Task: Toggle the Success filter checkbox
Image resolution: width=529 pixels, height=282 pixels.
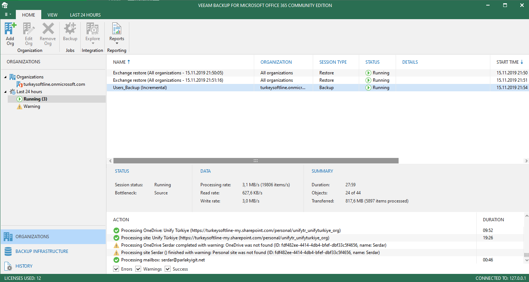Action: click(168, 269)
